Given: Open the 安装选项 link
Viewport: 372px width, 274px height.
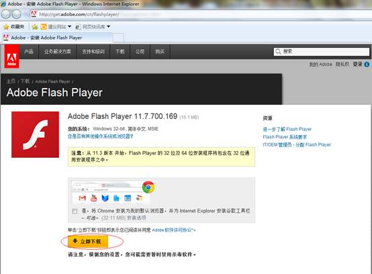Looking at the screenshot, I should (136, 218).
